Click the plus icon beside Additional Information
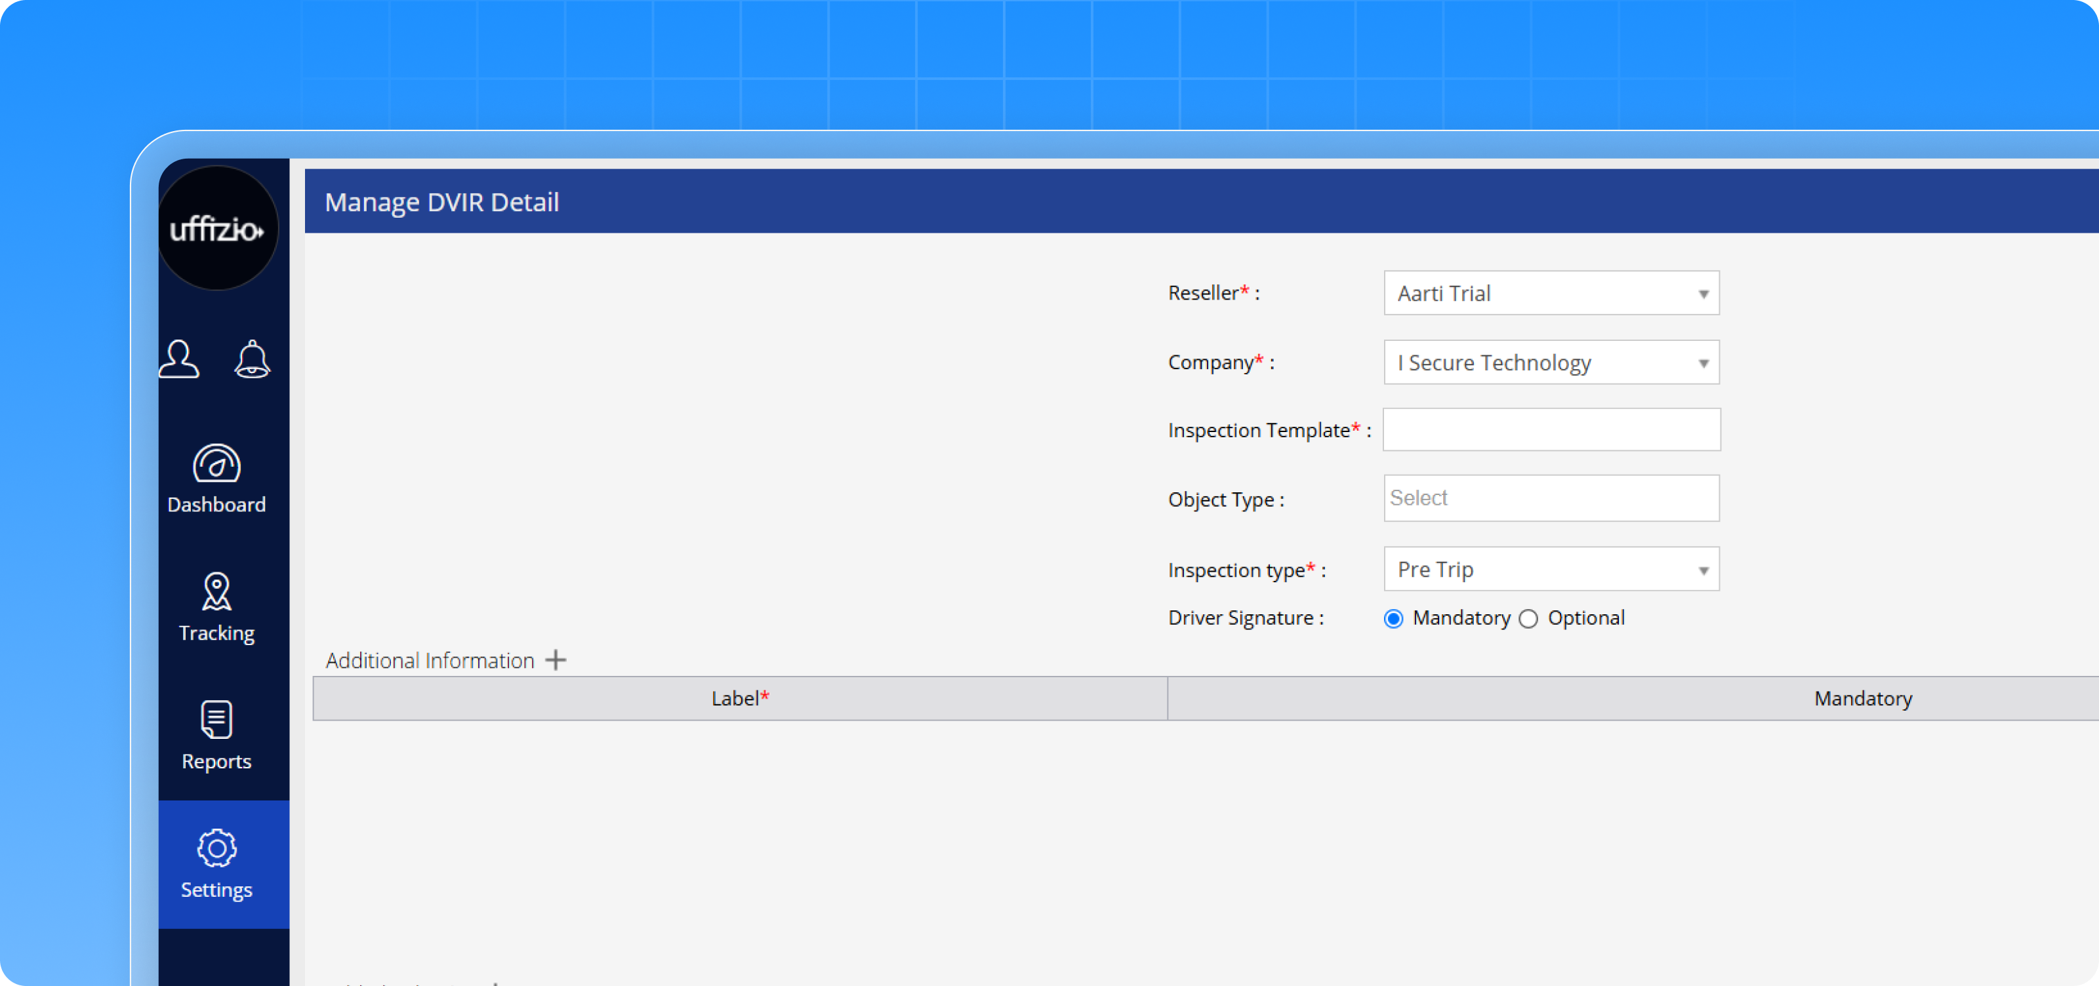This screenshot has height=986, width=2099. click(x=556, y=660)
